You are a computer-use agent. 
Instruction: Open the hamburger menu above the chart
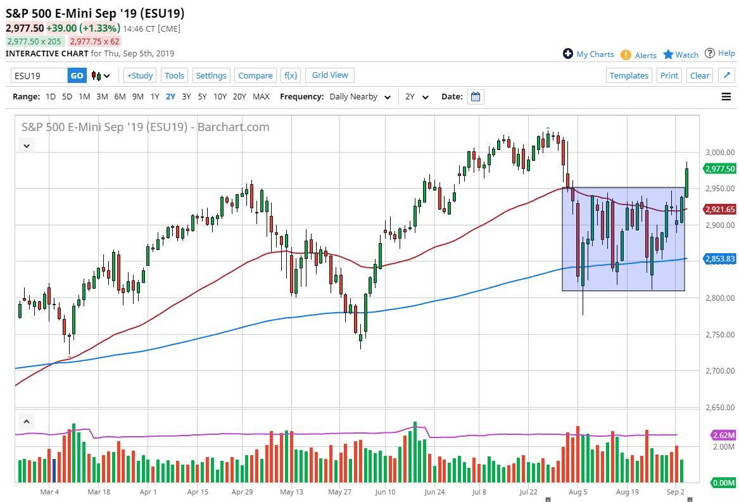[x=726, y=96]
